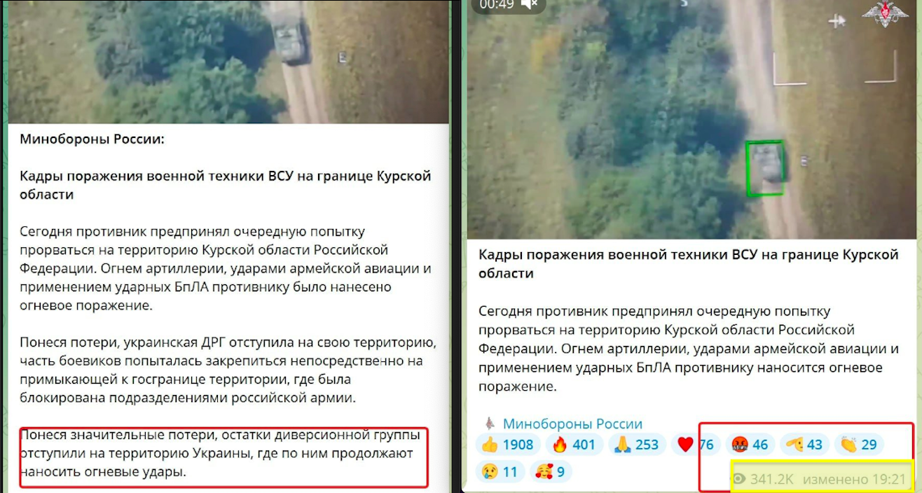Click the red-outlined paragraph 'Понеся значительные потери'
The height and width of the screenshot is (493, 922).
coord(223,454)
